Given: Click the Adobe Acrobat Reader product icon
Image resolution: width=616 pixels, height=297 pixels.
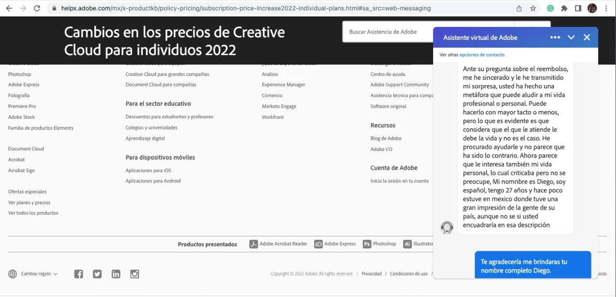Looking at the screenshot, I should click(x=254, y=244).
